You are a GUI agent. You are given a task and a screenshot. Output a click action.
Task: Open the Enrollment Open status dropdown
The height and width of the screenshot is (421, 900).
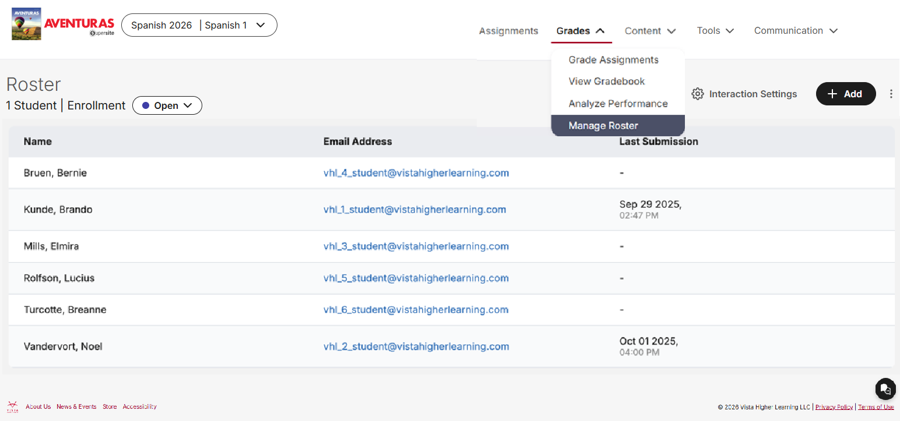167,105
